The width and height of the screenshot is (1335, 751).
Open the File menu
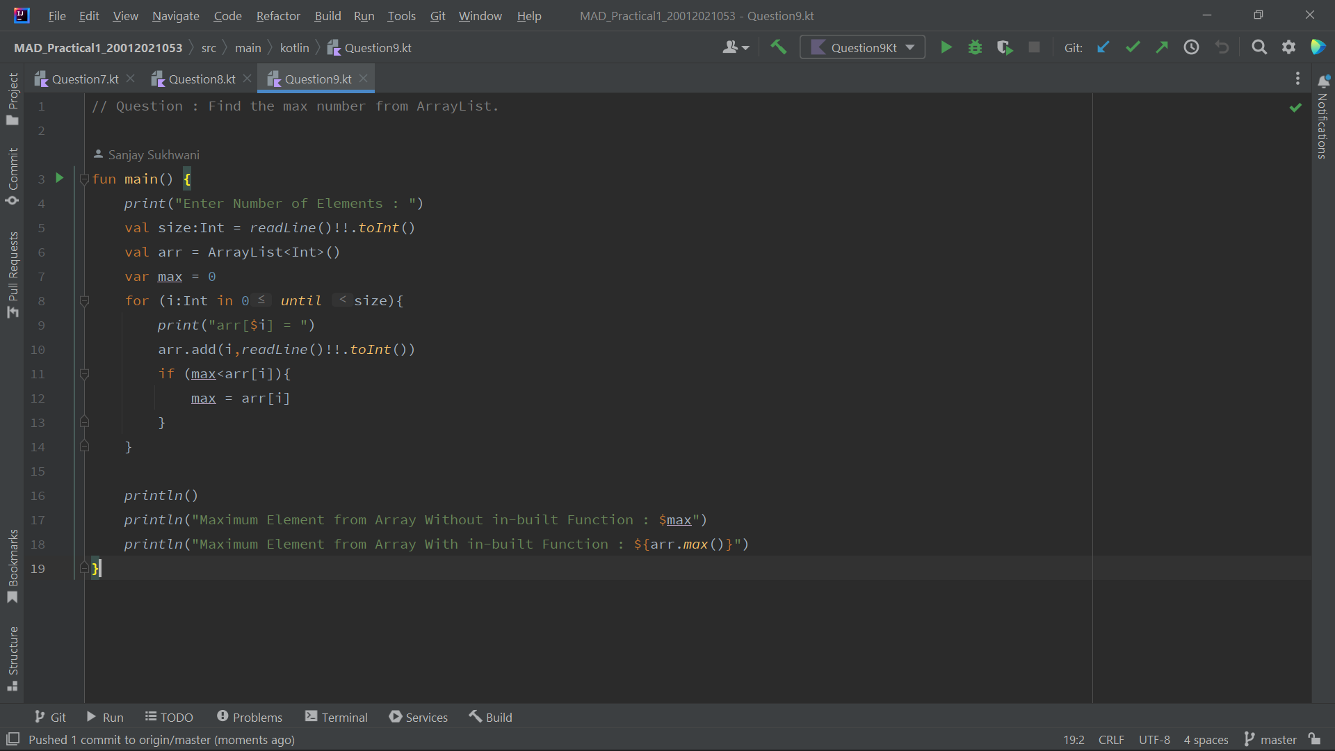(x=57, y=15)
